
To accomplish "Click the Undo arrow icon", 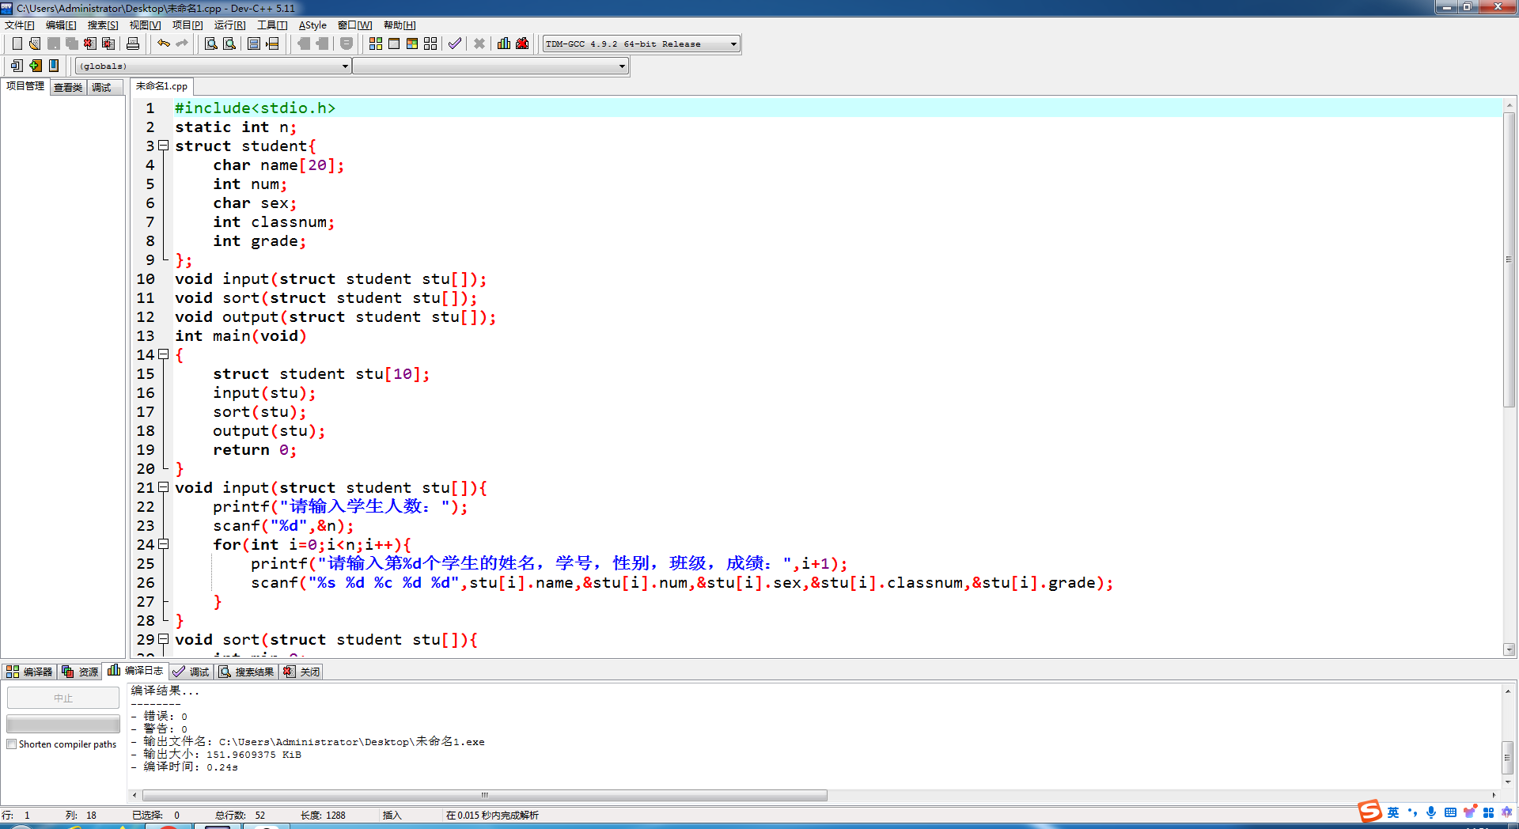I will 164,44.
